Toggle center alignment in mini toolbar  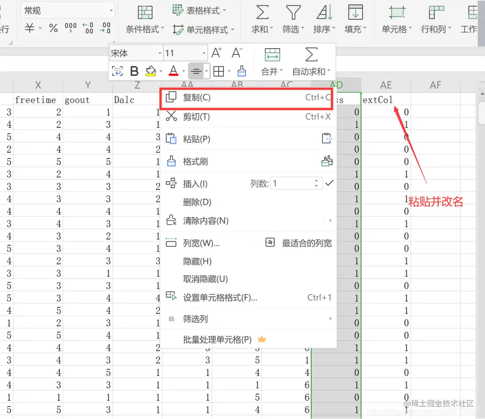tap(196, 71)
